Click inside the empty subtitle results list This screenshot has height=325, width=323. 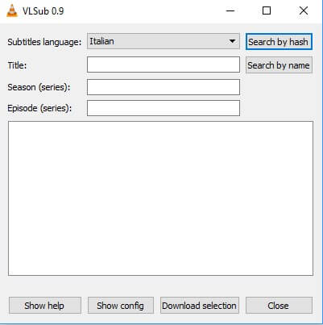point(160,198)
